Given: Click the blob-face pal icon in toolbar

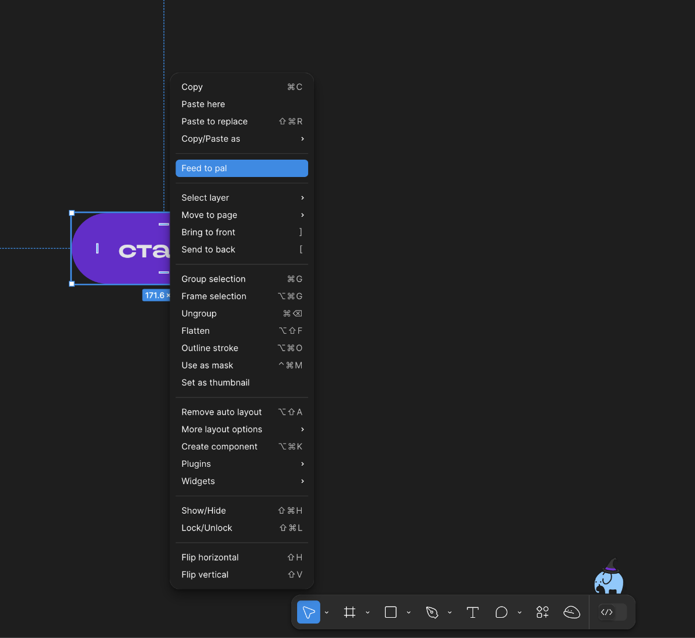Looking at the screenshot, I should click(572, 612).
